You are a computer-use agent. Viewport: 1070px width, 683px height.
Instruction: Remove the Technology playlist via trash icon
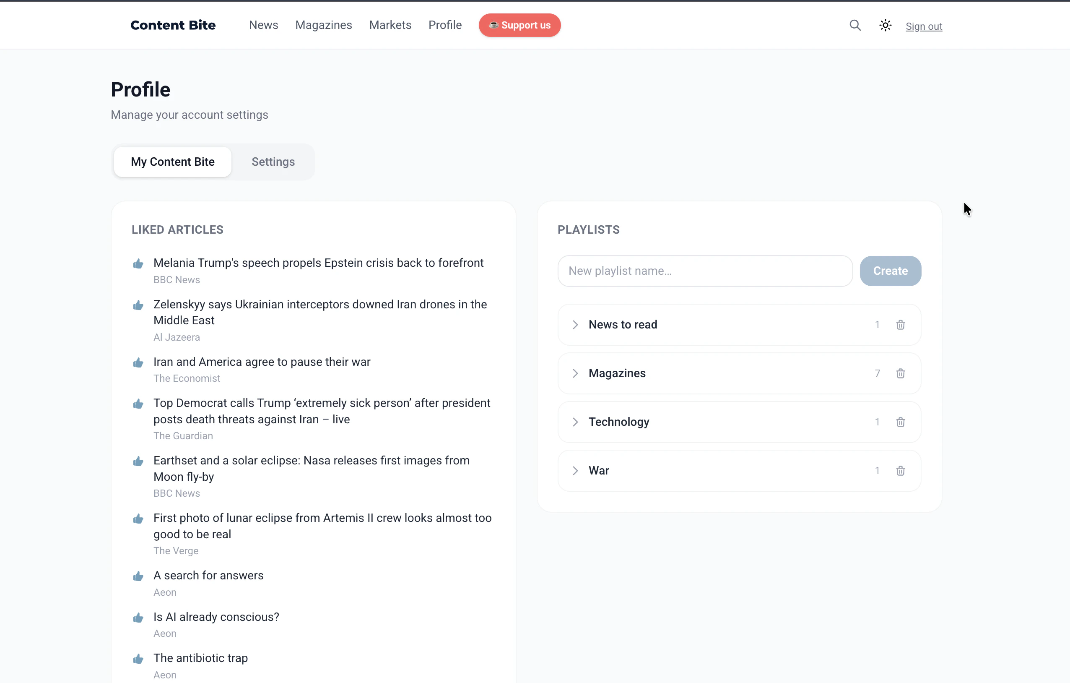point(900,422)
